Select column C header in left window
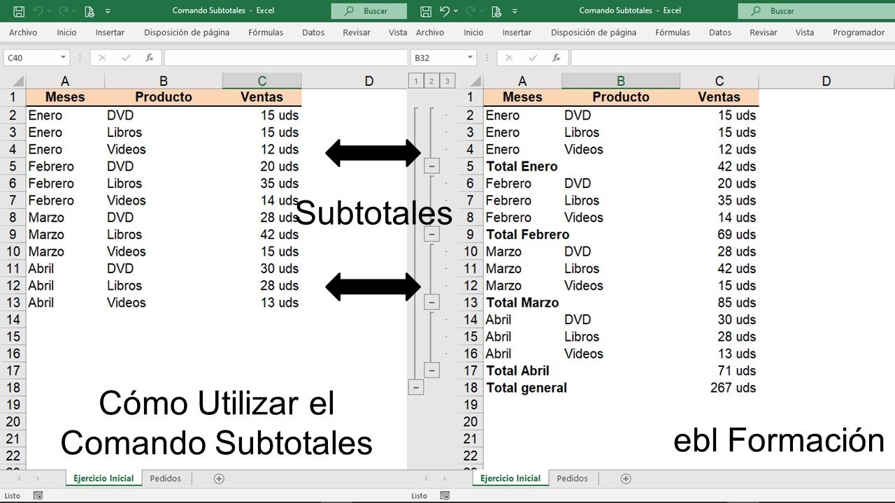 [262, 81]
